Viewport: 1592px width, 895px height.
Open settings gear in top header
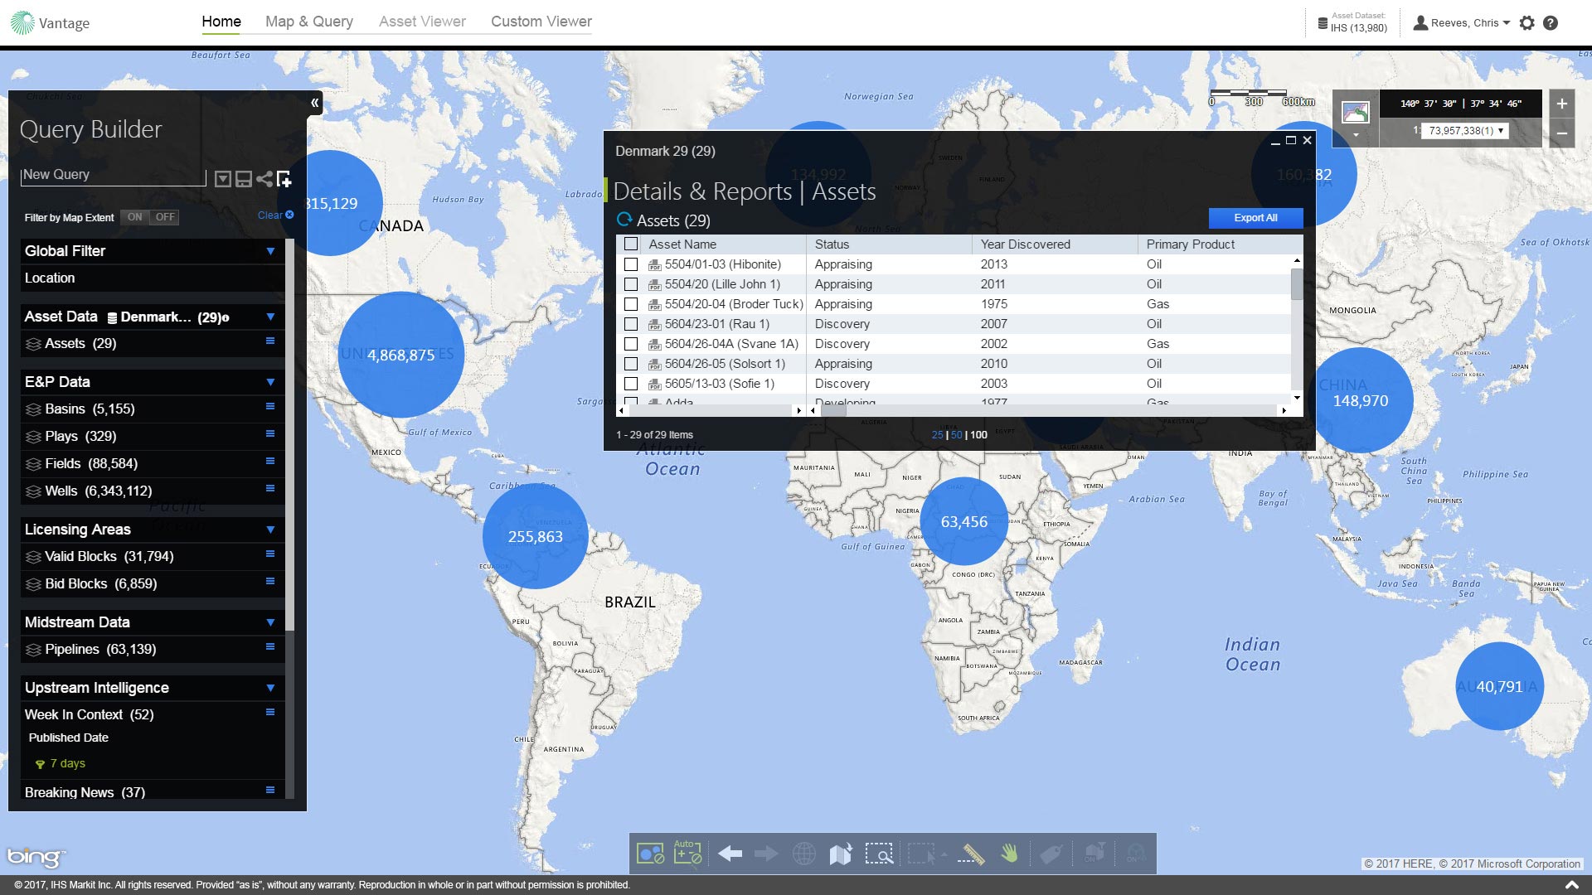(x=1527, y=23)
